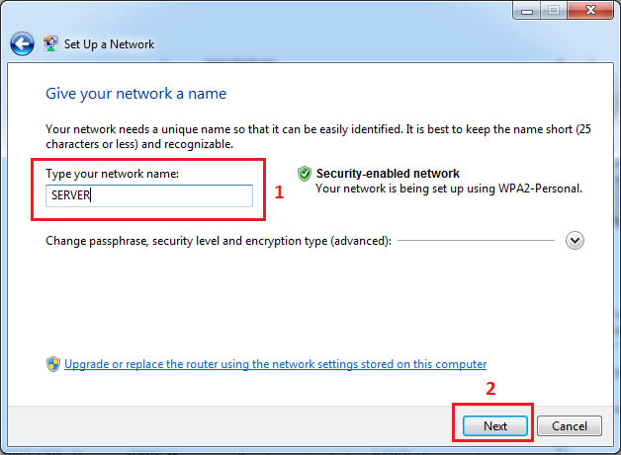Expand the advanced security options chevron
Viewport: 621px width, 455px height.
click(576, 240)
